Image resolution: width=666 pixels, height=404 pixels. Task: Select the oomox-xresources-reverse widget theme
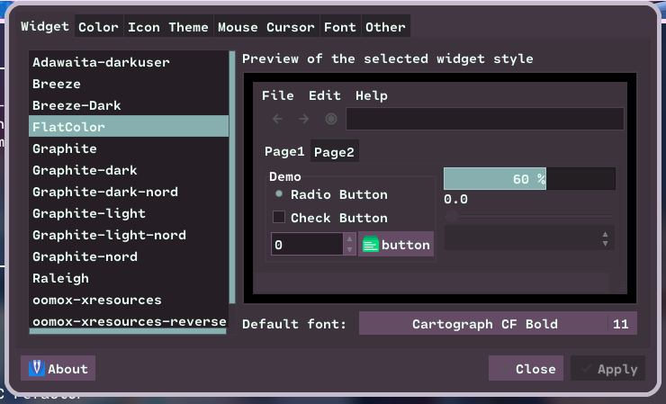click(x=129, y=321)
